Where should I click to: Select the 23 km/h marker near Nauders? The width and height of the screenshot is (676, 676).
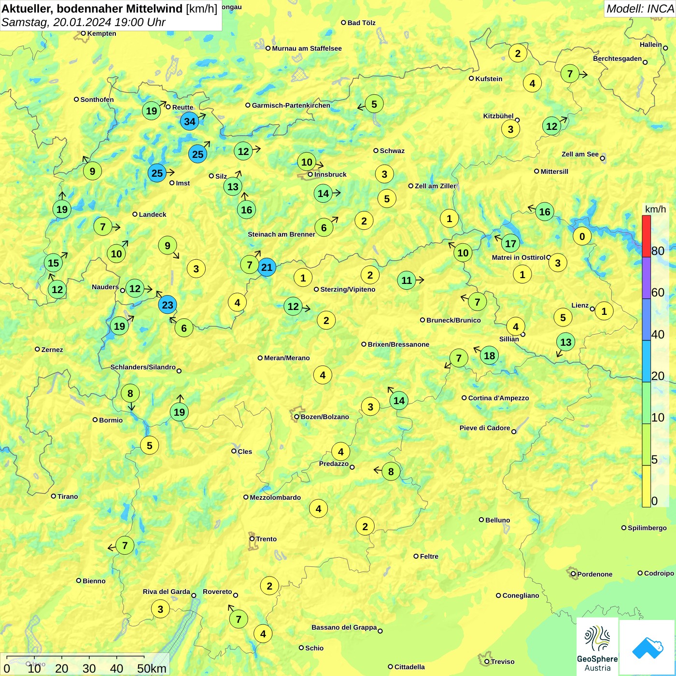point(168,305)
